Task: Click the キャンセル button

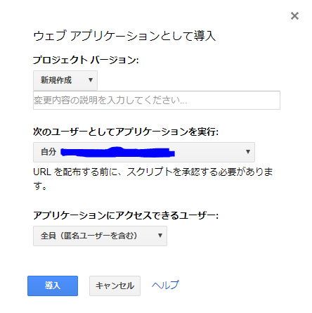Action: click(x=115, y=286)
